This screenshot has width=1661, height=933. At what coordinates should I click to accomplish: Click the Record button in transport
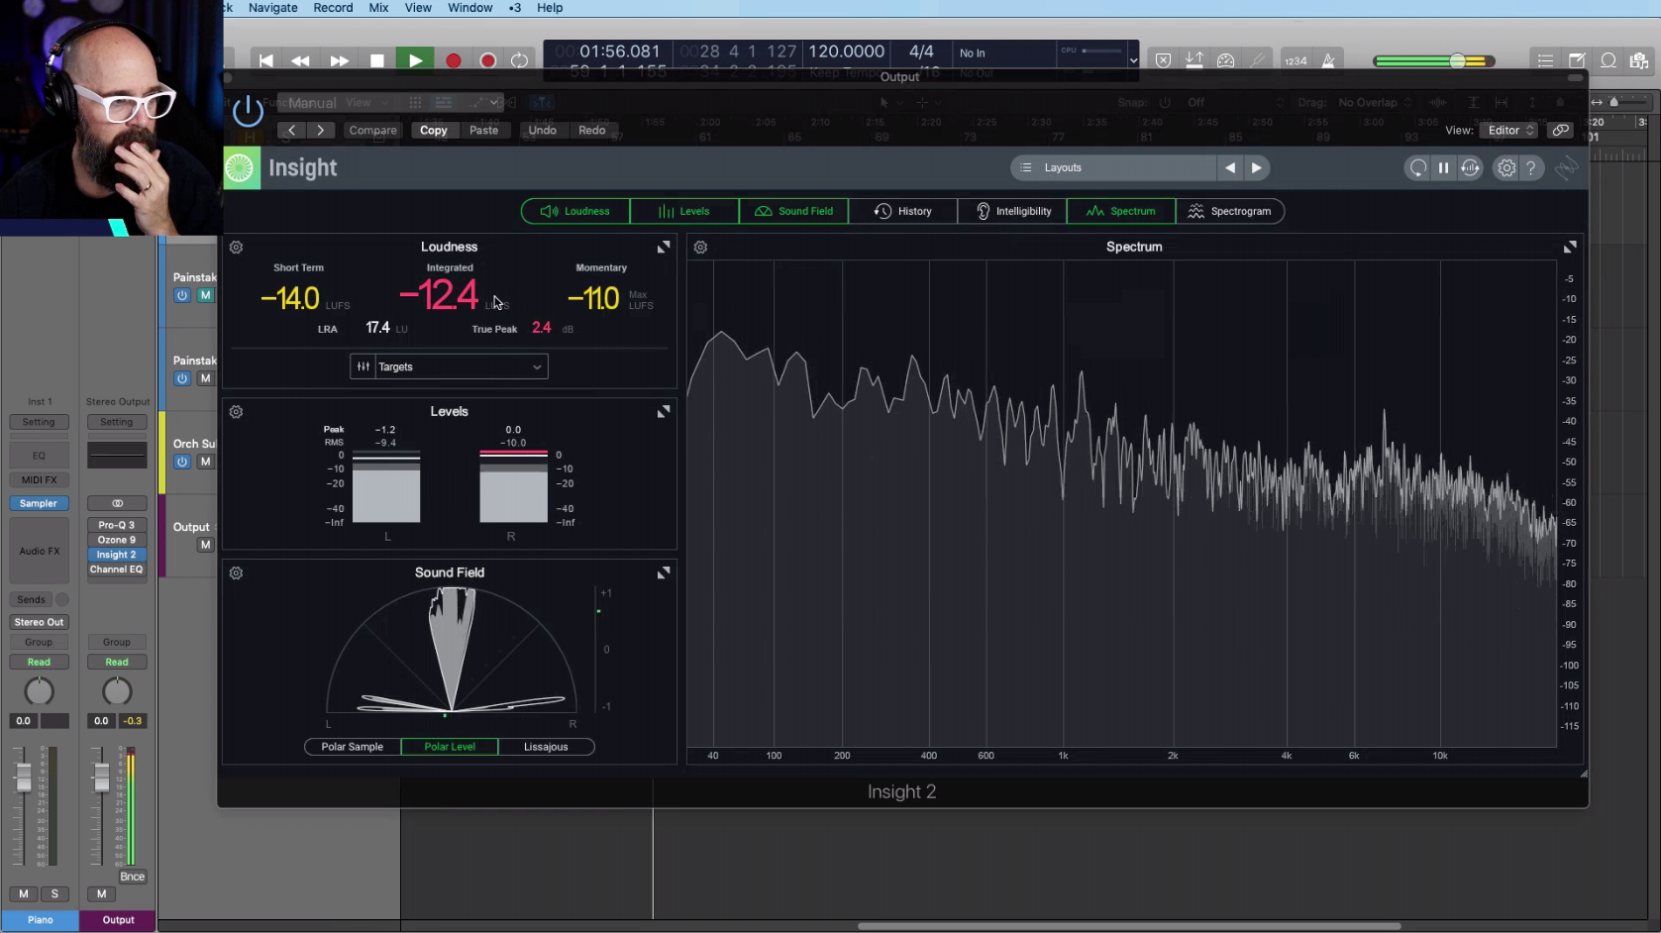[454, 60]
